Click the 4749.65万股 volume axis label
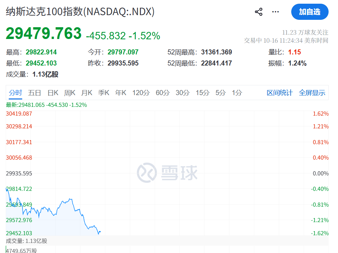Screen dimensions: 338x253 pos(21,251)
